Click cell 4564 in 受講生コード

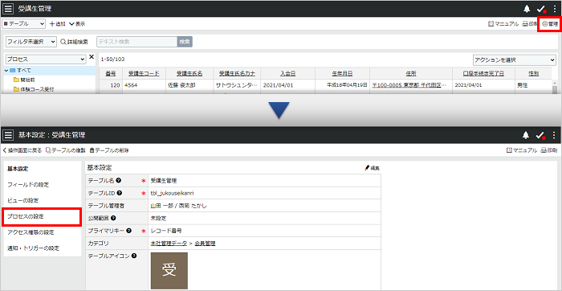point(131,85)
